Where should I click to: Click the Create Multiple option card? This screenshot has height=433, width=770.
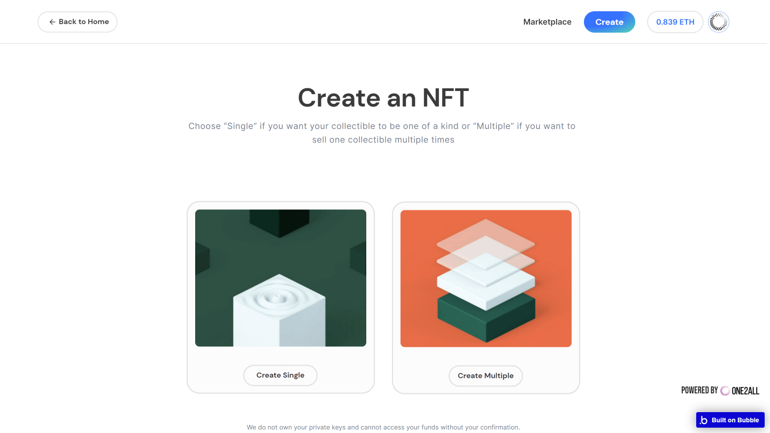[486, 298]
